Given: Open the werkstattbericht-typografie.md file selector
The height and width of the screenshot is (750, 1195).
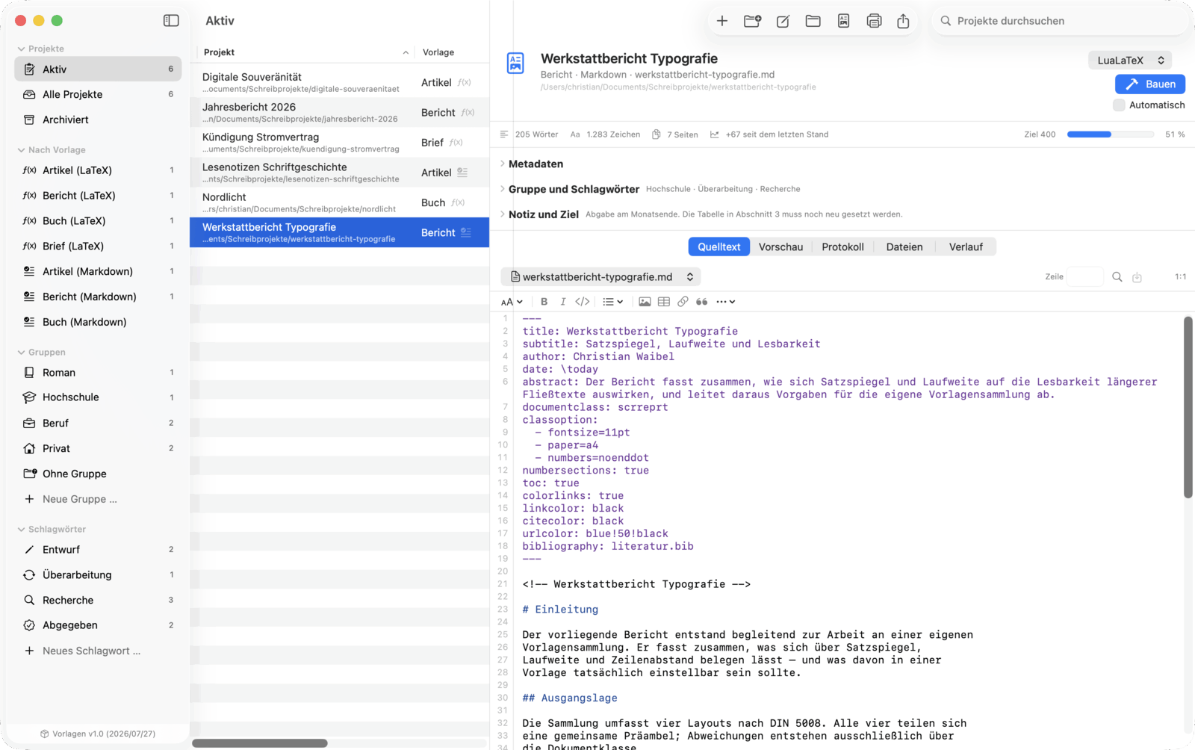Looking at the screenshot, I should click(600, 277).
